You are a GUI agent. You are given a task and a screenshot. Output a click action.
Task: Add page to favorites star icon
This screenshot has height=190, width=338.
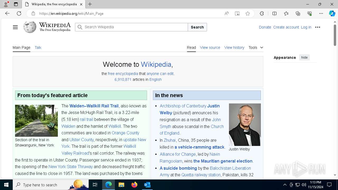pos(248,13)
